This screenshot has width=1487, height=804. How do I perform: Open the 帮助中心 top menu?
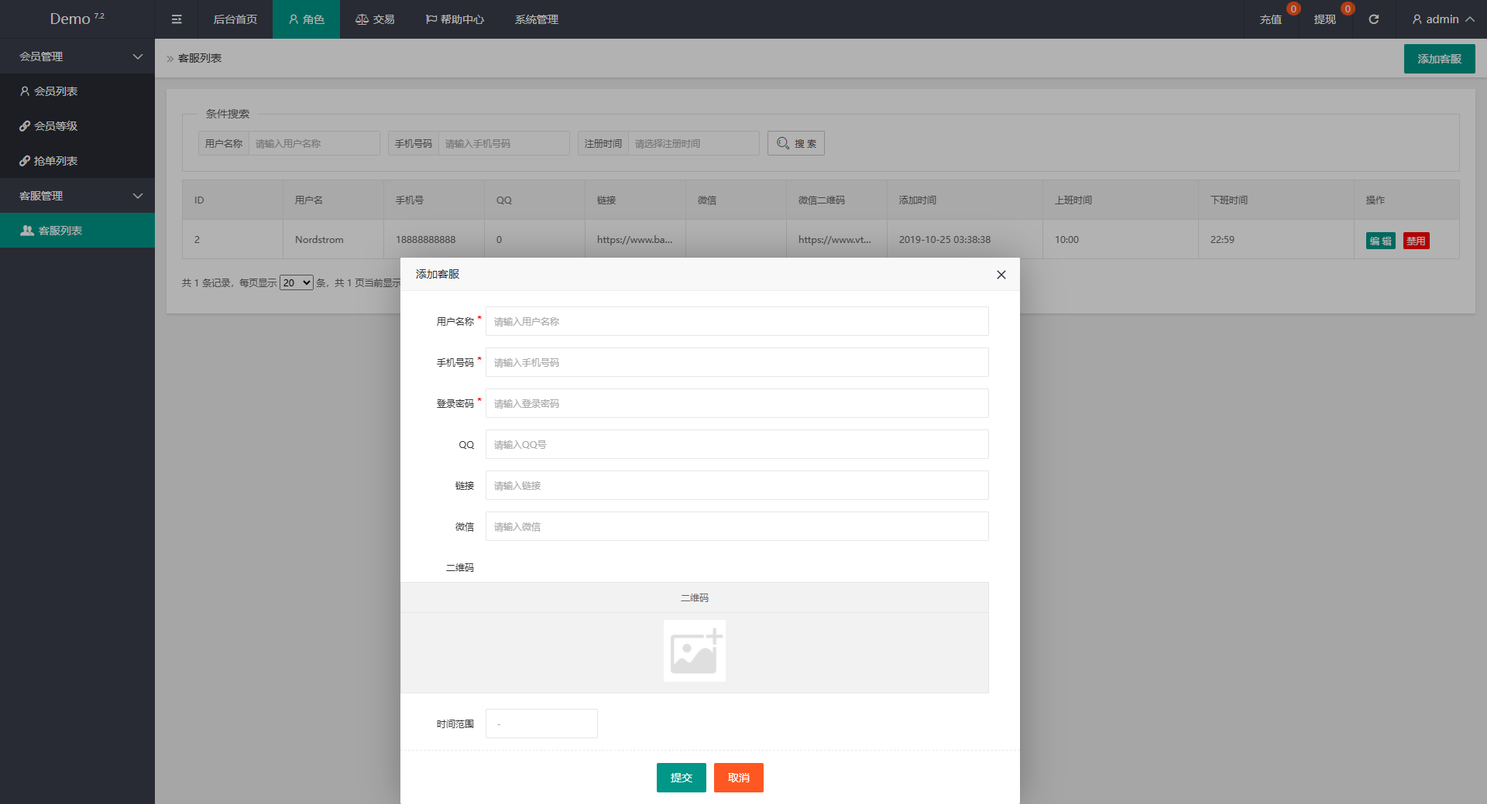(455, 19)
